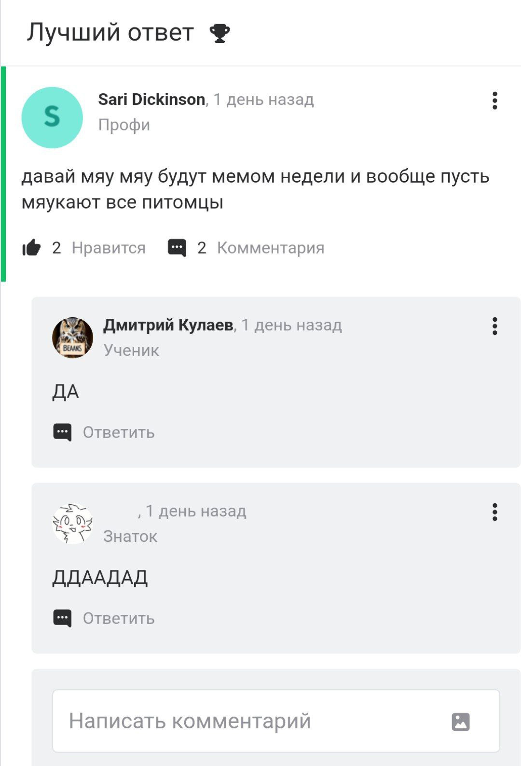Click Ответить under the ДДААДАД comment
Image resolution: width=521 pixels, height=766 pixels.
[119, 618]
